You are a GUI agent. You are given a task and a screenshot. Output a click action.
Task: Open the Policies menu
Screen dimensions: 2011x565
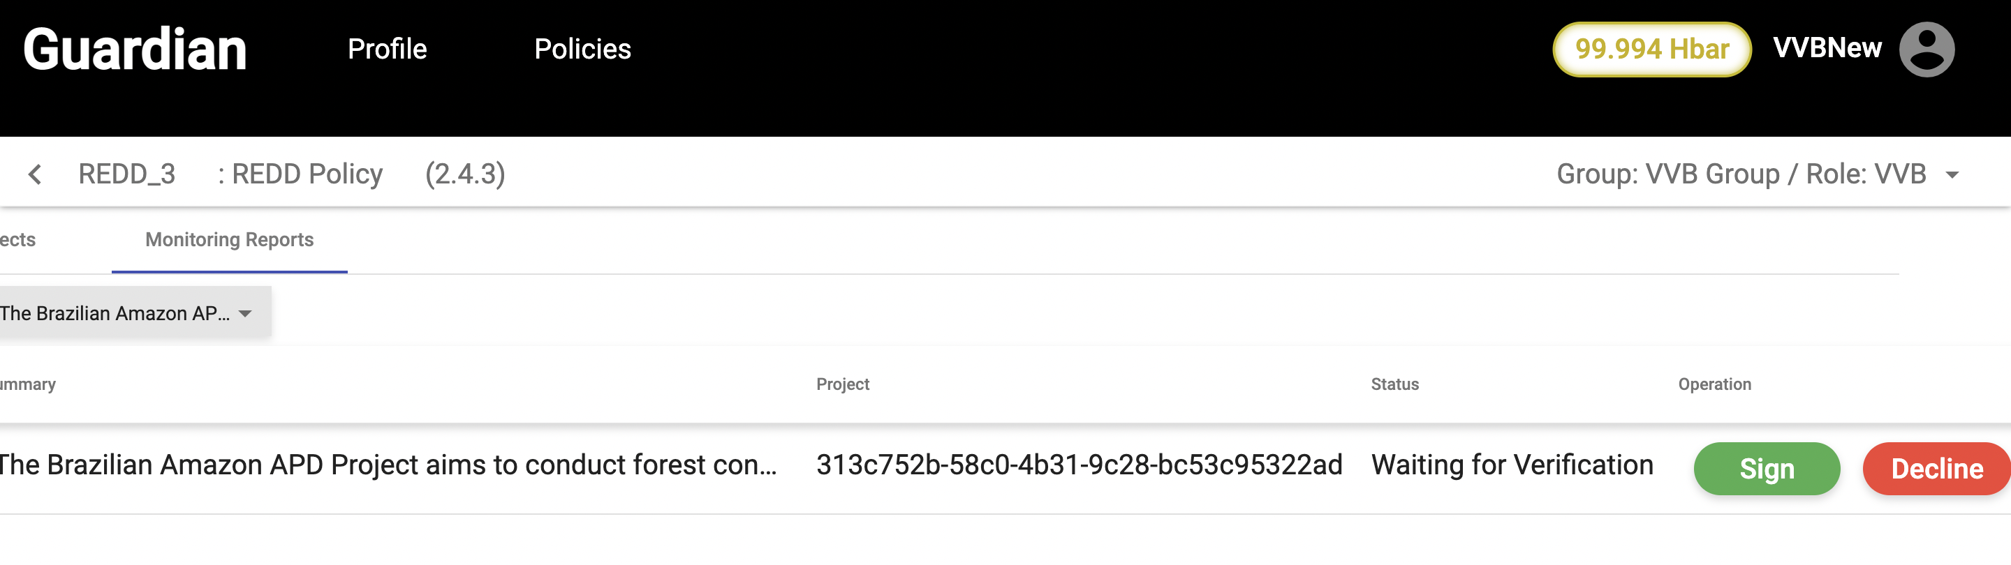tap(582, 49)
